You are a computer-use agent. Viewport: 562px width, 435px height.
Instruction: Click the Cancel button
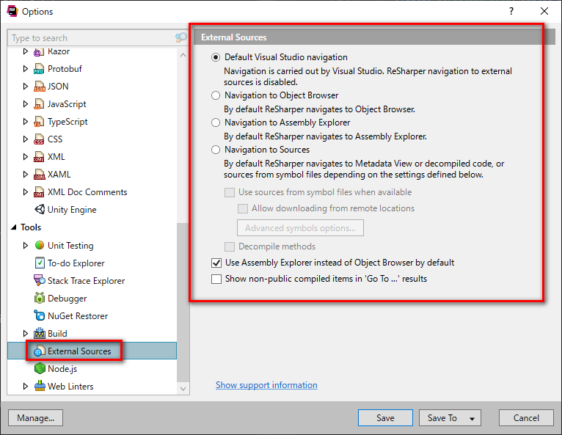point(526,418)
